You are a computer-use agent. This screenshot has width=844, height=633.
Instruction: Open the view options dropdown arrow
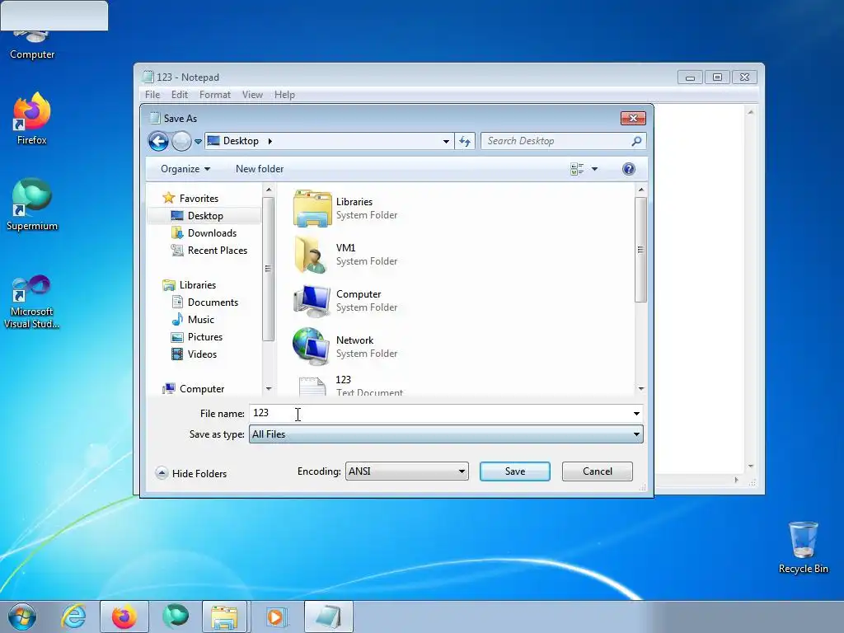pyautogui.click(x=595, y=169)
